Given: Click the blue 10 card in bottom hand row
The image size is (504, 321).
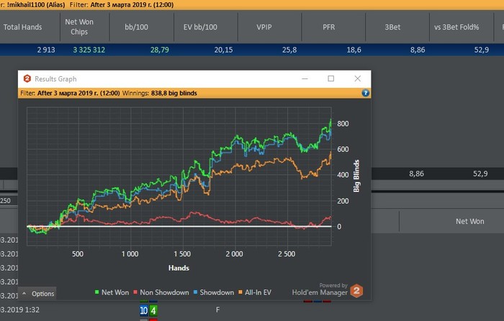Looking at the screenshot, I should point(144,310).
